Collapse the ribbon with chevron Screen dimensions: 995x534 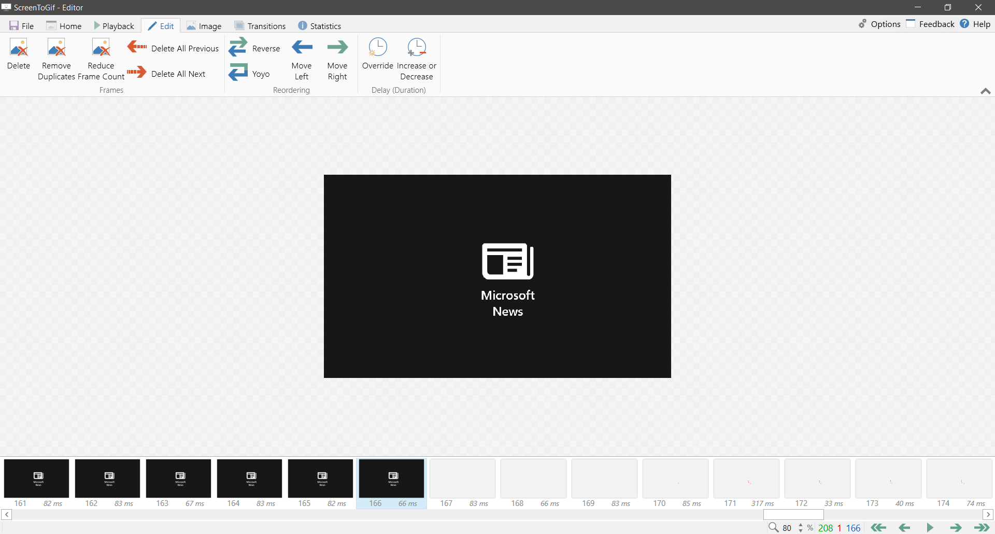pyautogui.click(x=986, y=91)
